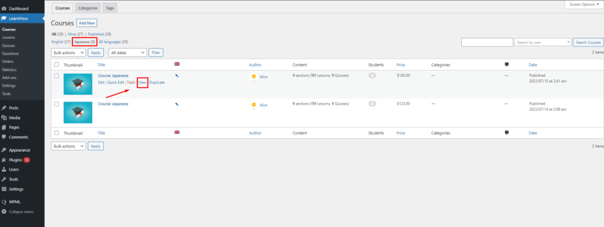Open the top Bulk actions dropdown
This screenshot has height=227, width=604.
[x=68, y=52]
